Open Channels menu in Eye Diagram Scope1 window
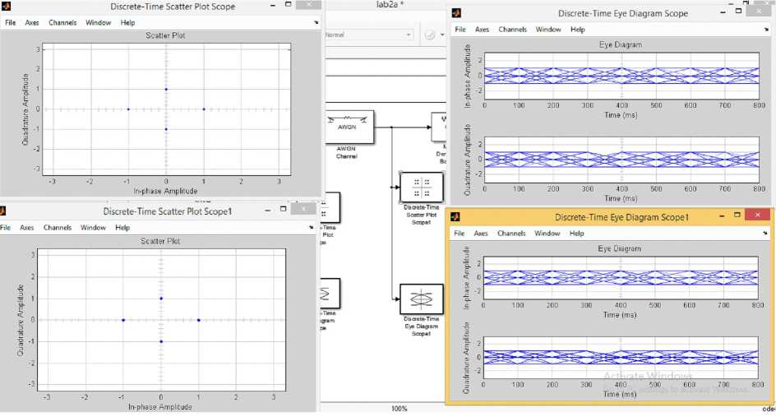 pyautogui.click(x=511, y=234)
